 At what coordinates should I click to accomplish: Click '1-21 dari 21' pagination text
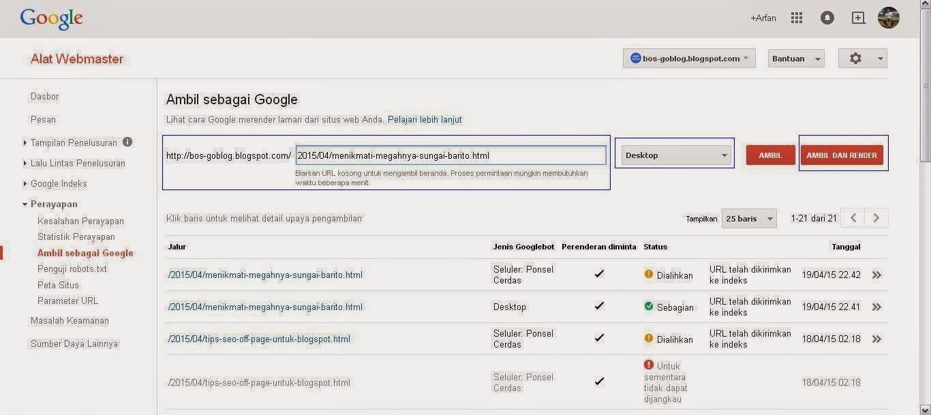click(814, 219)
